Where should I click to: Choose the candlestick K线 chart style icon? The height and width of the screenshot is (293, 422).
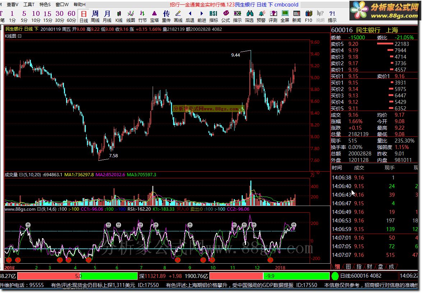(119, 16)
